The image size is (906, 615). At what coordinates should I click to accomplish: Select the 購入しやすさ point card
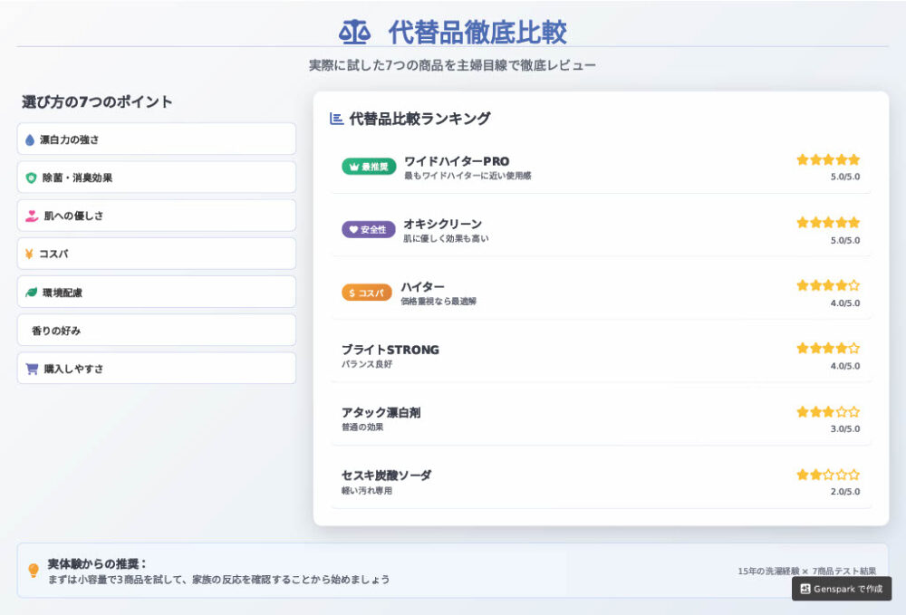click(x=157, y=369)
